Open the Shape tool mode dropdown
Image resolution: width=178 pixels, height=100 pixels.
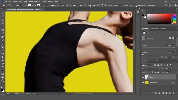[x=19, y=5]
